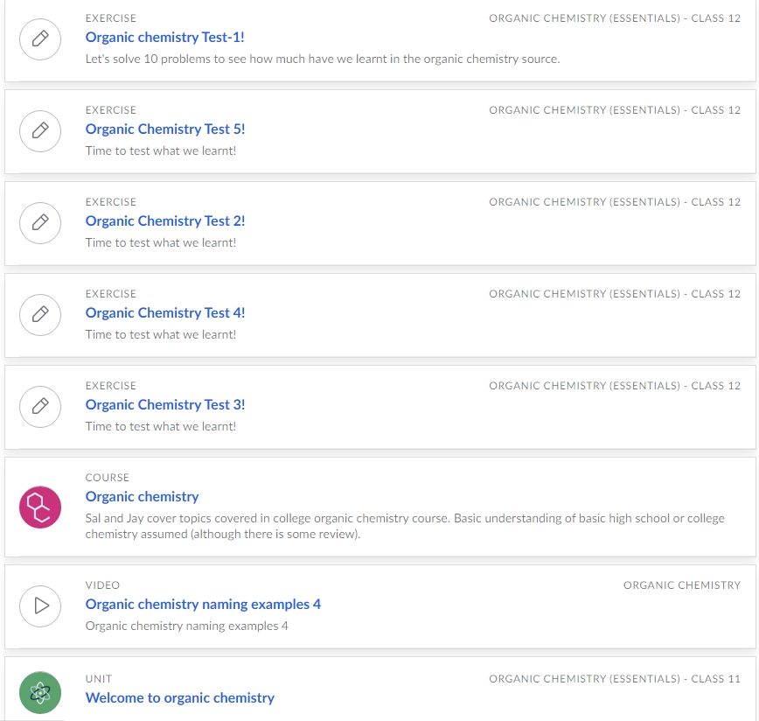Open the Organic chemistry Test-1! link
The image size is (759, 721).
[165, 38]
